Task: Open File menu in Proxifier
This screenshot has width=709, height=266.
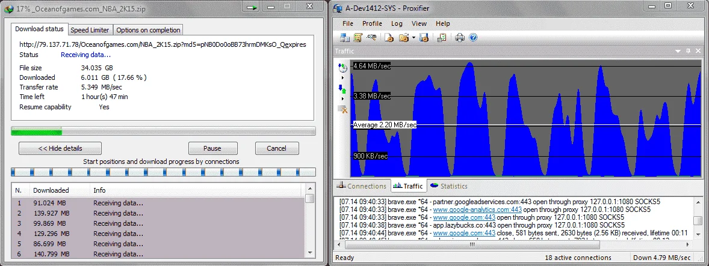Action: 348,23
